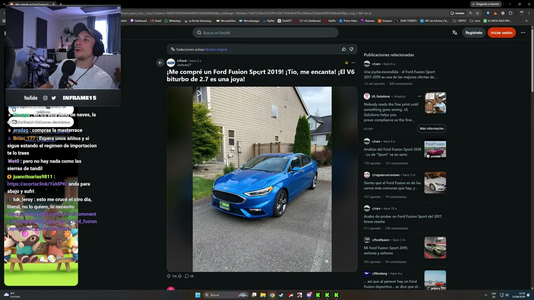The image size is (534, 300).
Task: Click the award icon on the post
Action: [x=346, y=63]
